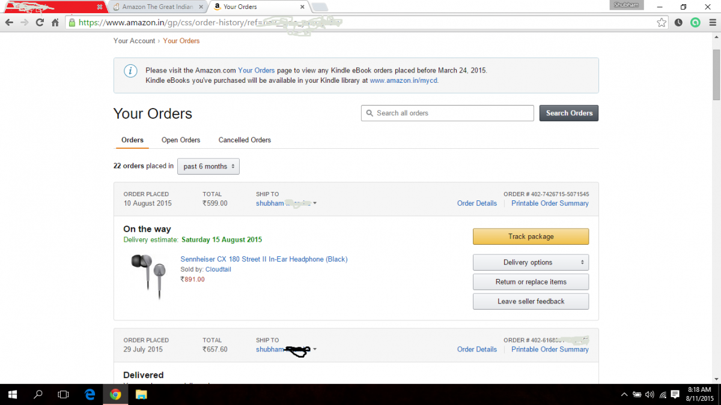Screen dimensions: 721x405
Task: Click the browser back arrow
Action: tap(9, 22)
